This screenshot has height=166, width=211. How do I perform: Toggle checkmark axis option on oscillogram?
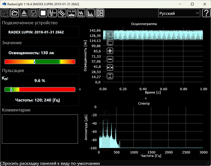click(x=110, y=34)
